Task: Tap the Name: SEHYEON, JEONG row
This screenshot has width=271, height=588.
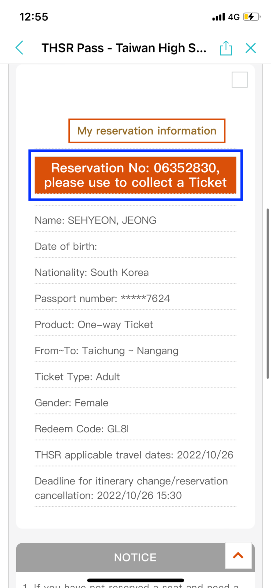Action: (x=135, y=220)
